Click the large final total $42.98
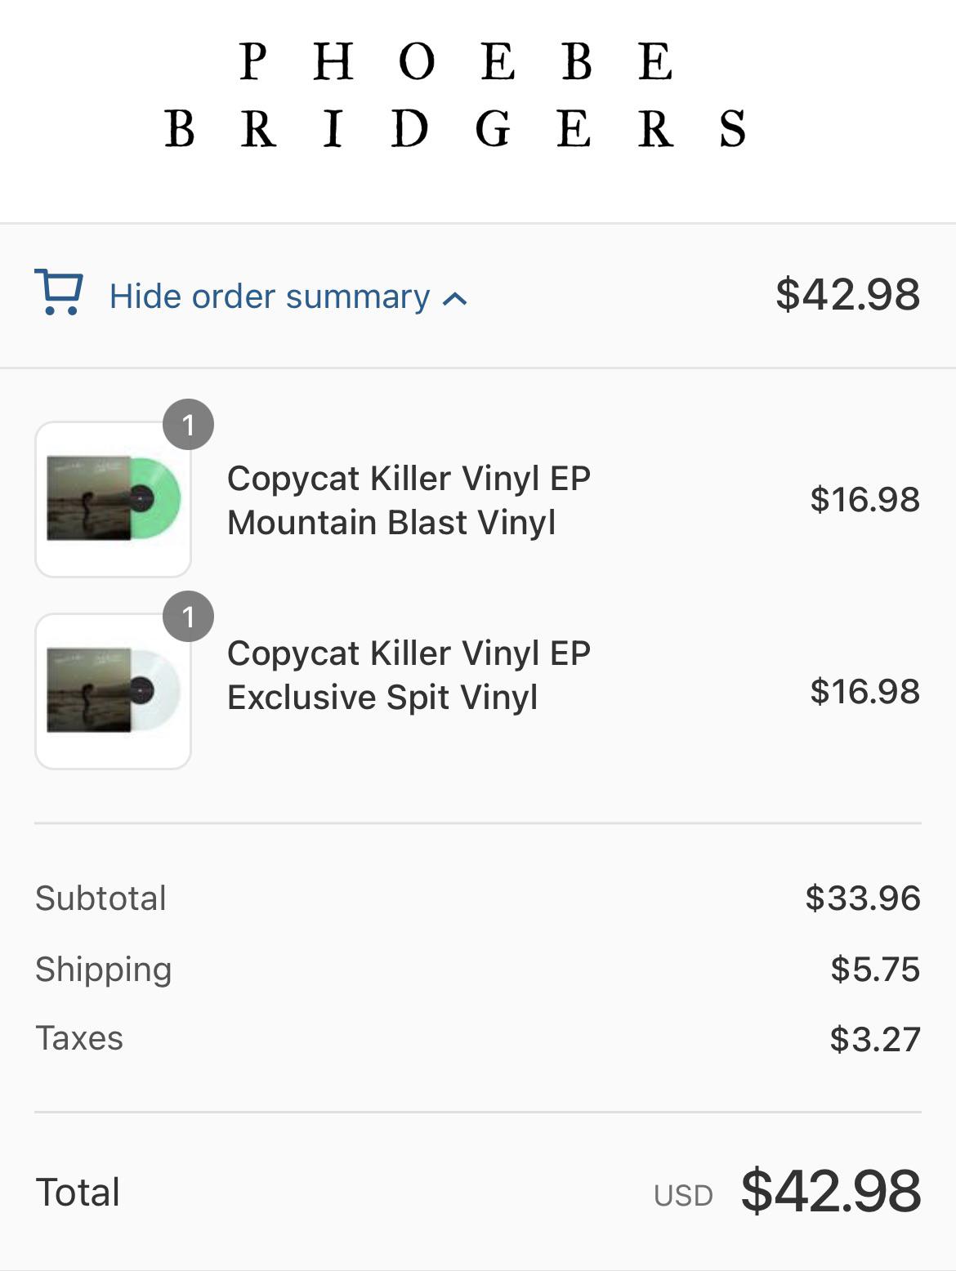 (830, 1191)
